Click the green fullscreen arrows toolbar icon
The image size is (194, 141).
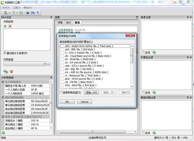tap(21, 12)
